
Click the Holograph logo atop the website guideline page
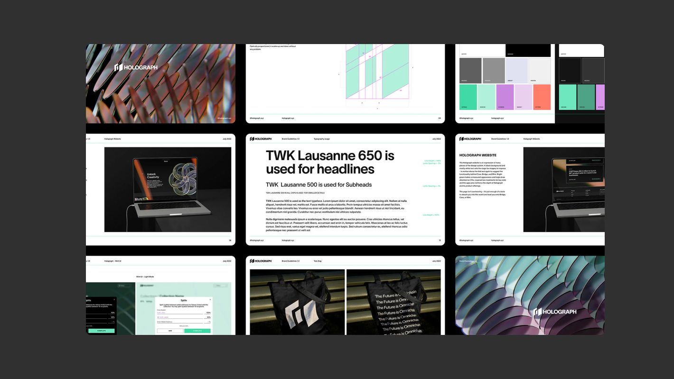461,139
